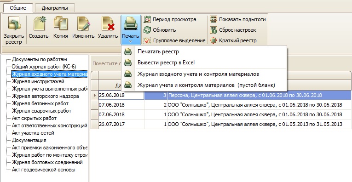Switch to the Общие tab
Screen dimensions: 352x182
[x=18, y=8]
